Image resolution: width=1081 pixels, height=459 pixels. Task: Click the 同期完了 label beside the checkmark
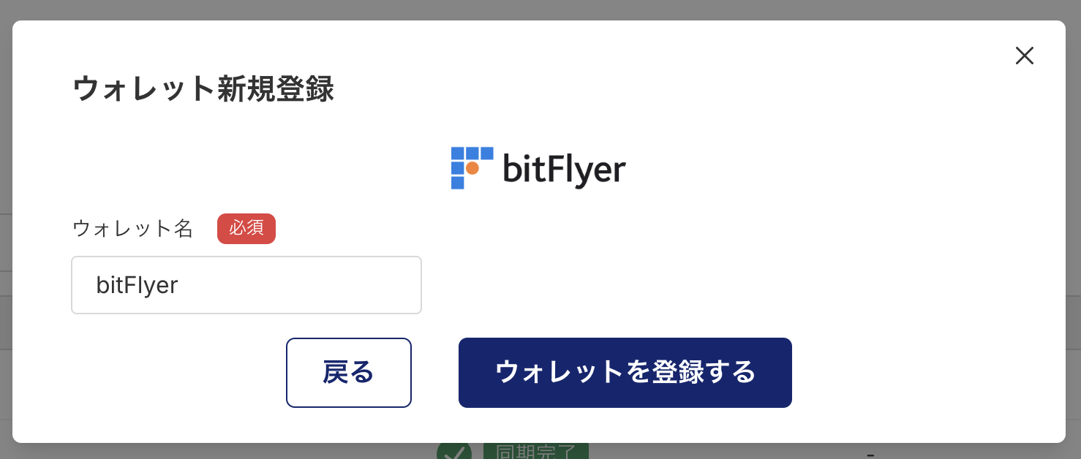pyautogui.click(x=535, y=452)
